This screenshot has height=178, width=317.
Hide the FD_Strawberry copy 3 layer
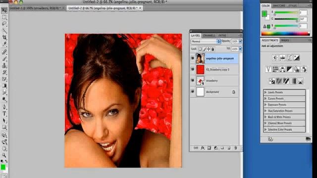193,69
